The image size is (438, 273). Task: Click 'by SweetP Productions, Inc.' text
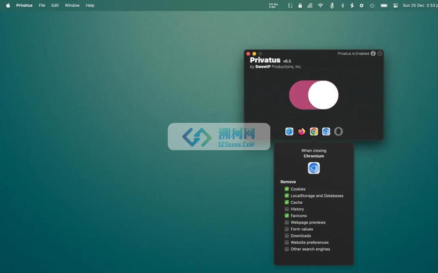coord(276,67)
